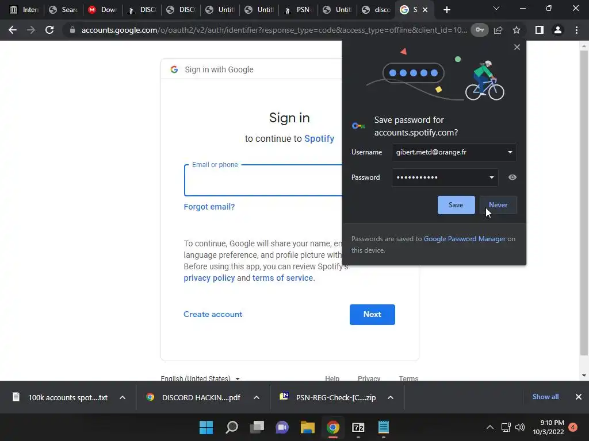Open the Chrome profile avatar menu
The width and height of the screenshot is (589, 441).
pyautogui.click(x=558, y=30)
